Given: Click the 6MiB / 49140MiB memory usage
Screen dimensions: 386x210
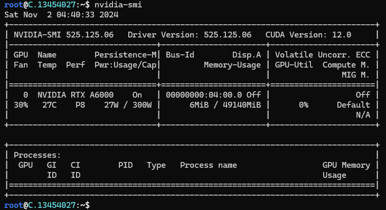Looking at the screenshot, I should click(x=225, y=105).
